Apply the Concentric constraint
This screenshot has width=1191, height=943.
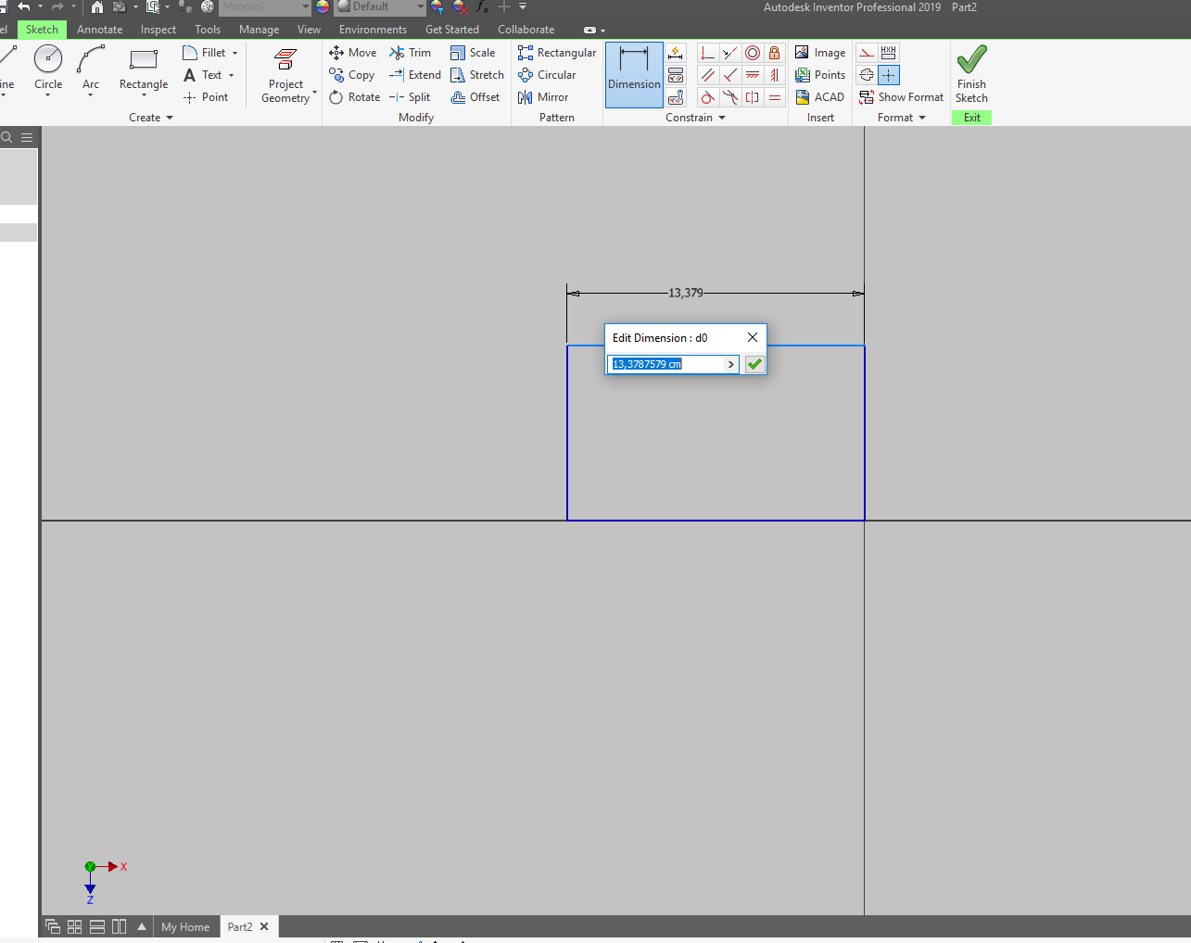[x=752, y=53]
